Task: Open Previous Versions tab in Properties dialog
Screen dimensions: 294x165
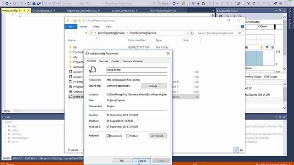Action: 132,61
